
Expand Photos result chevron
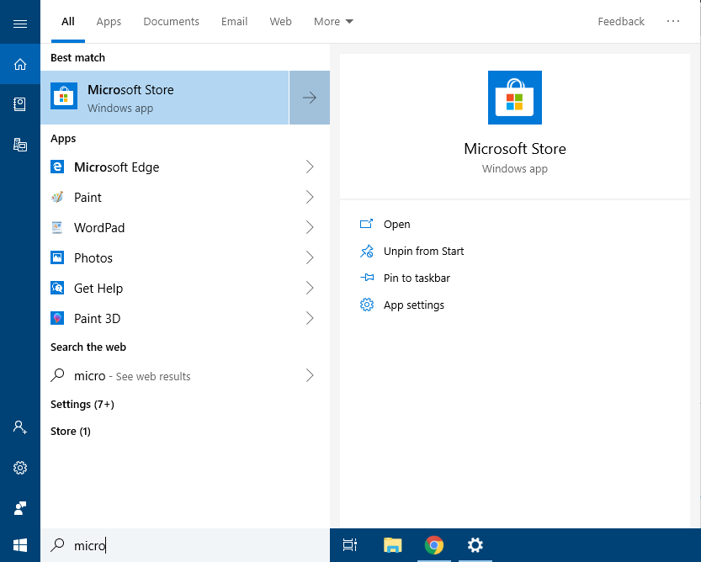tap(310, 258)
